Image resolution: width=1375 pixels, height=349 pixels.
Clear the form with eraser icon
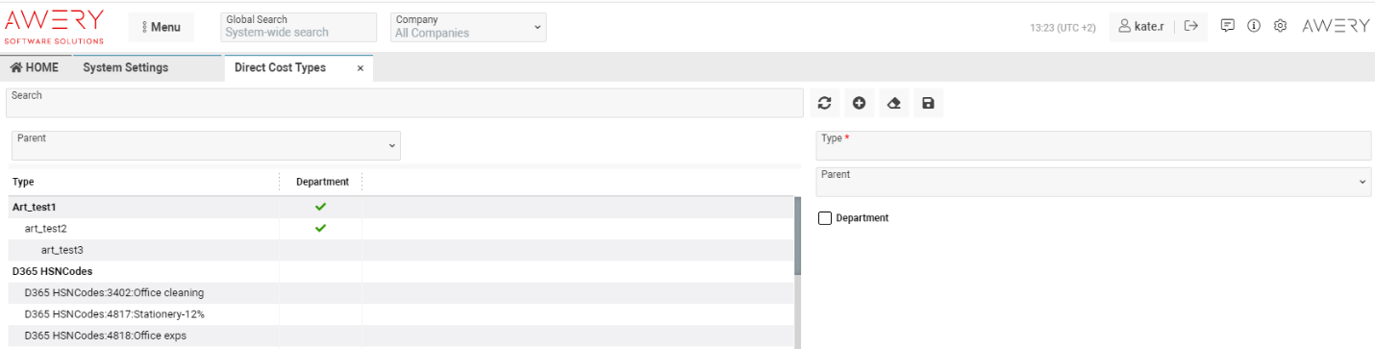pyautogui.click(x=893, y=103)
